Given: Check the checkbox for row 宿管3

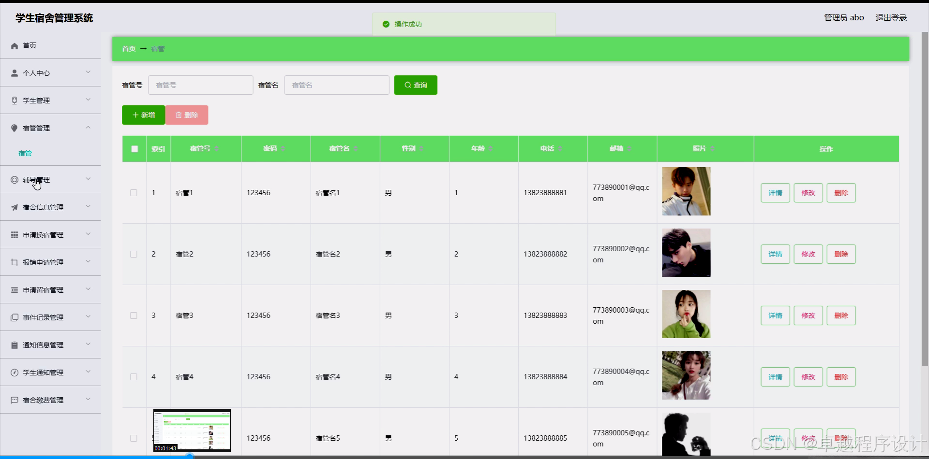Looking at the screenshot, I should (134, 315).
